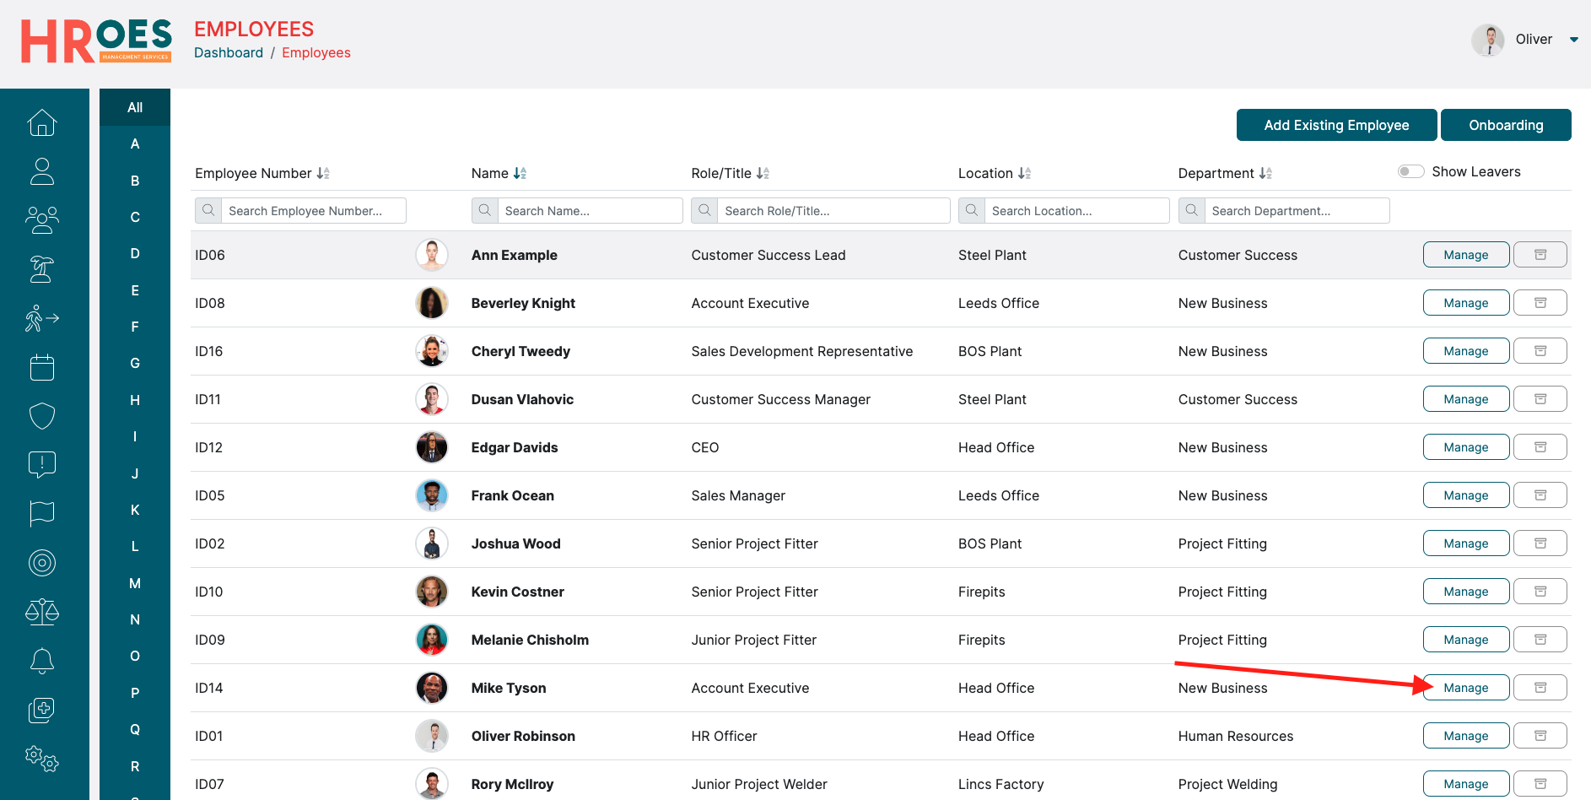Open the Oliver user menu dropdown arrow
The width and height of the screenshot is (1591, 800).
(1573, 40)
